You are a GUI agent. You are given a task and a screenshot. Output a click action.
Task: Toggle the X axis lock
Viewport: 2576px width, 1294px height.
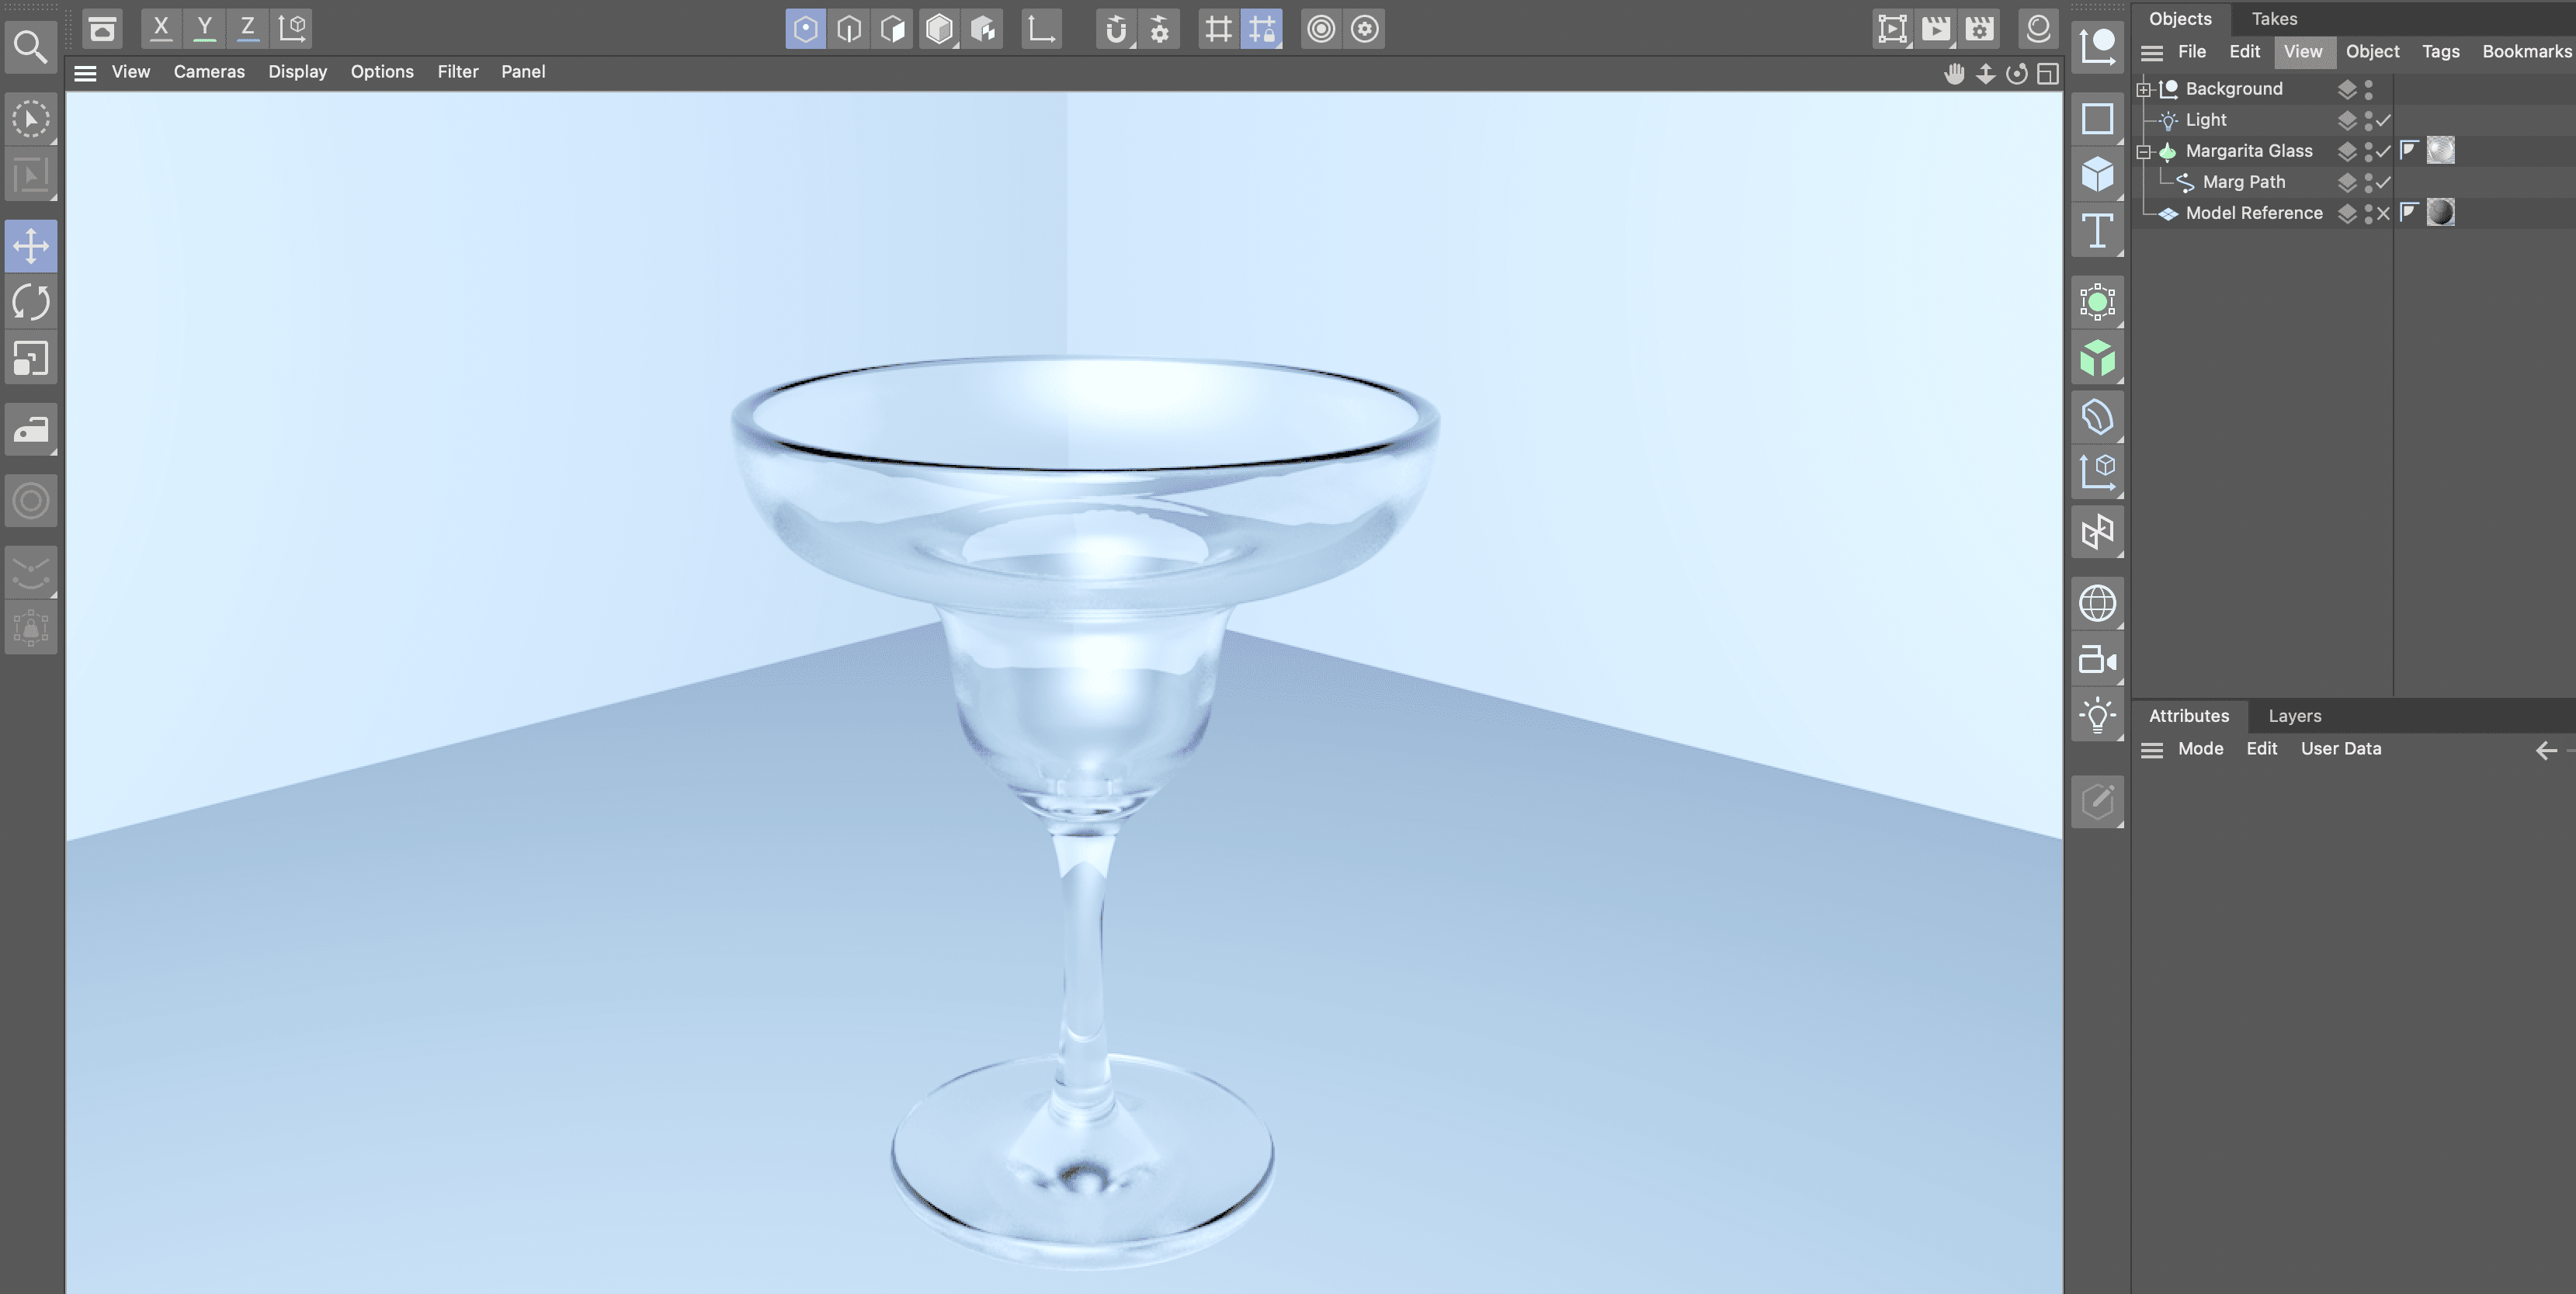tap(160, 28)
